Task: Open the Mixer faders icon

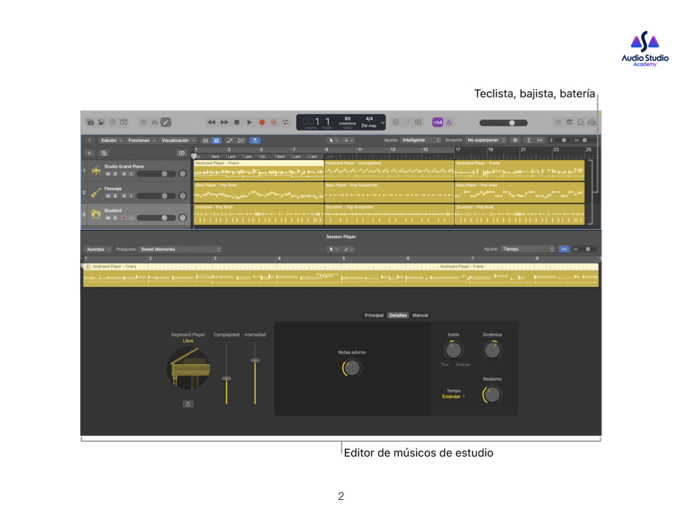Action: 155,123
